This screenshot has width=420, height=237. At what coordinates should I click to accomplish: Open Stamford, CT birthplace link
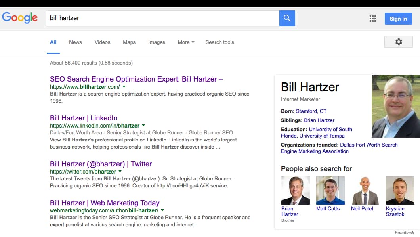click(311, 111)
